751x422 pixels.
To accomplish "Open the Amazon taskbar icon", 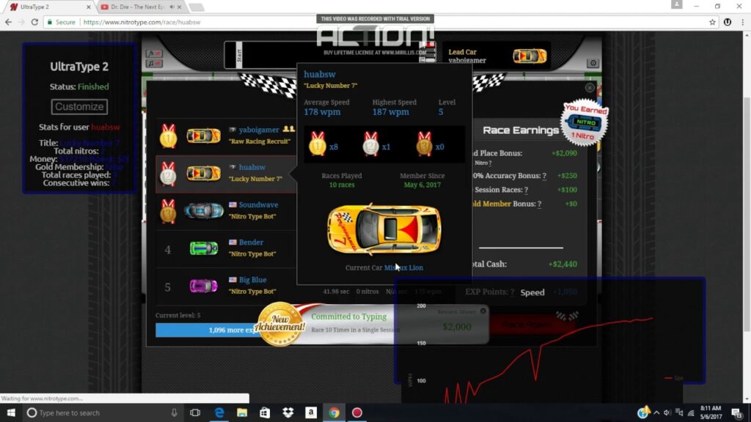I will [311, 412].
